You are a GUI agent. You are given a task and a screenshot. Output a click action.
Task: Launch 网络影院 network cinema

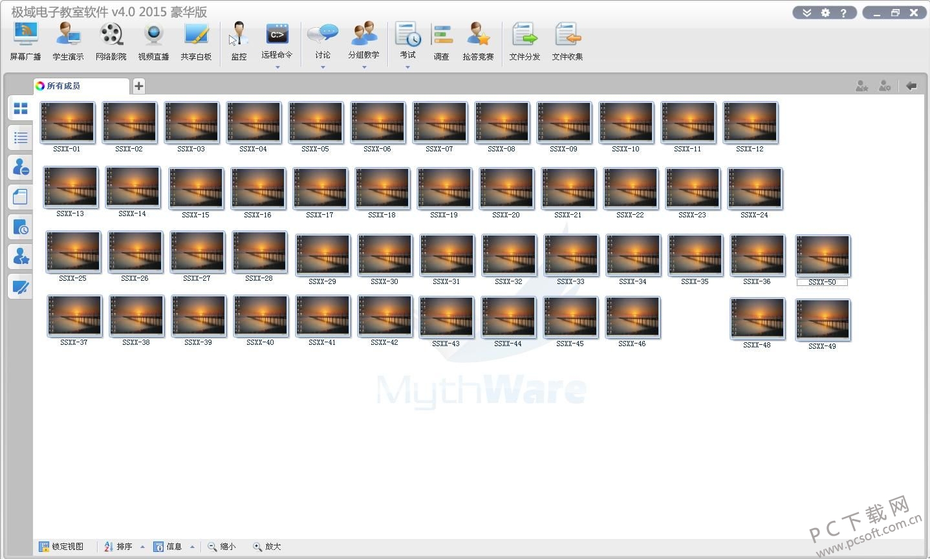[x=111, y=42]
